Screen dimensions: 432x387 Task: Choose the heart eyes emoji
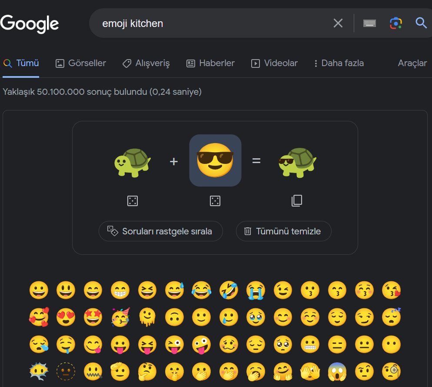pyautogui.click(x=66, y=317)
